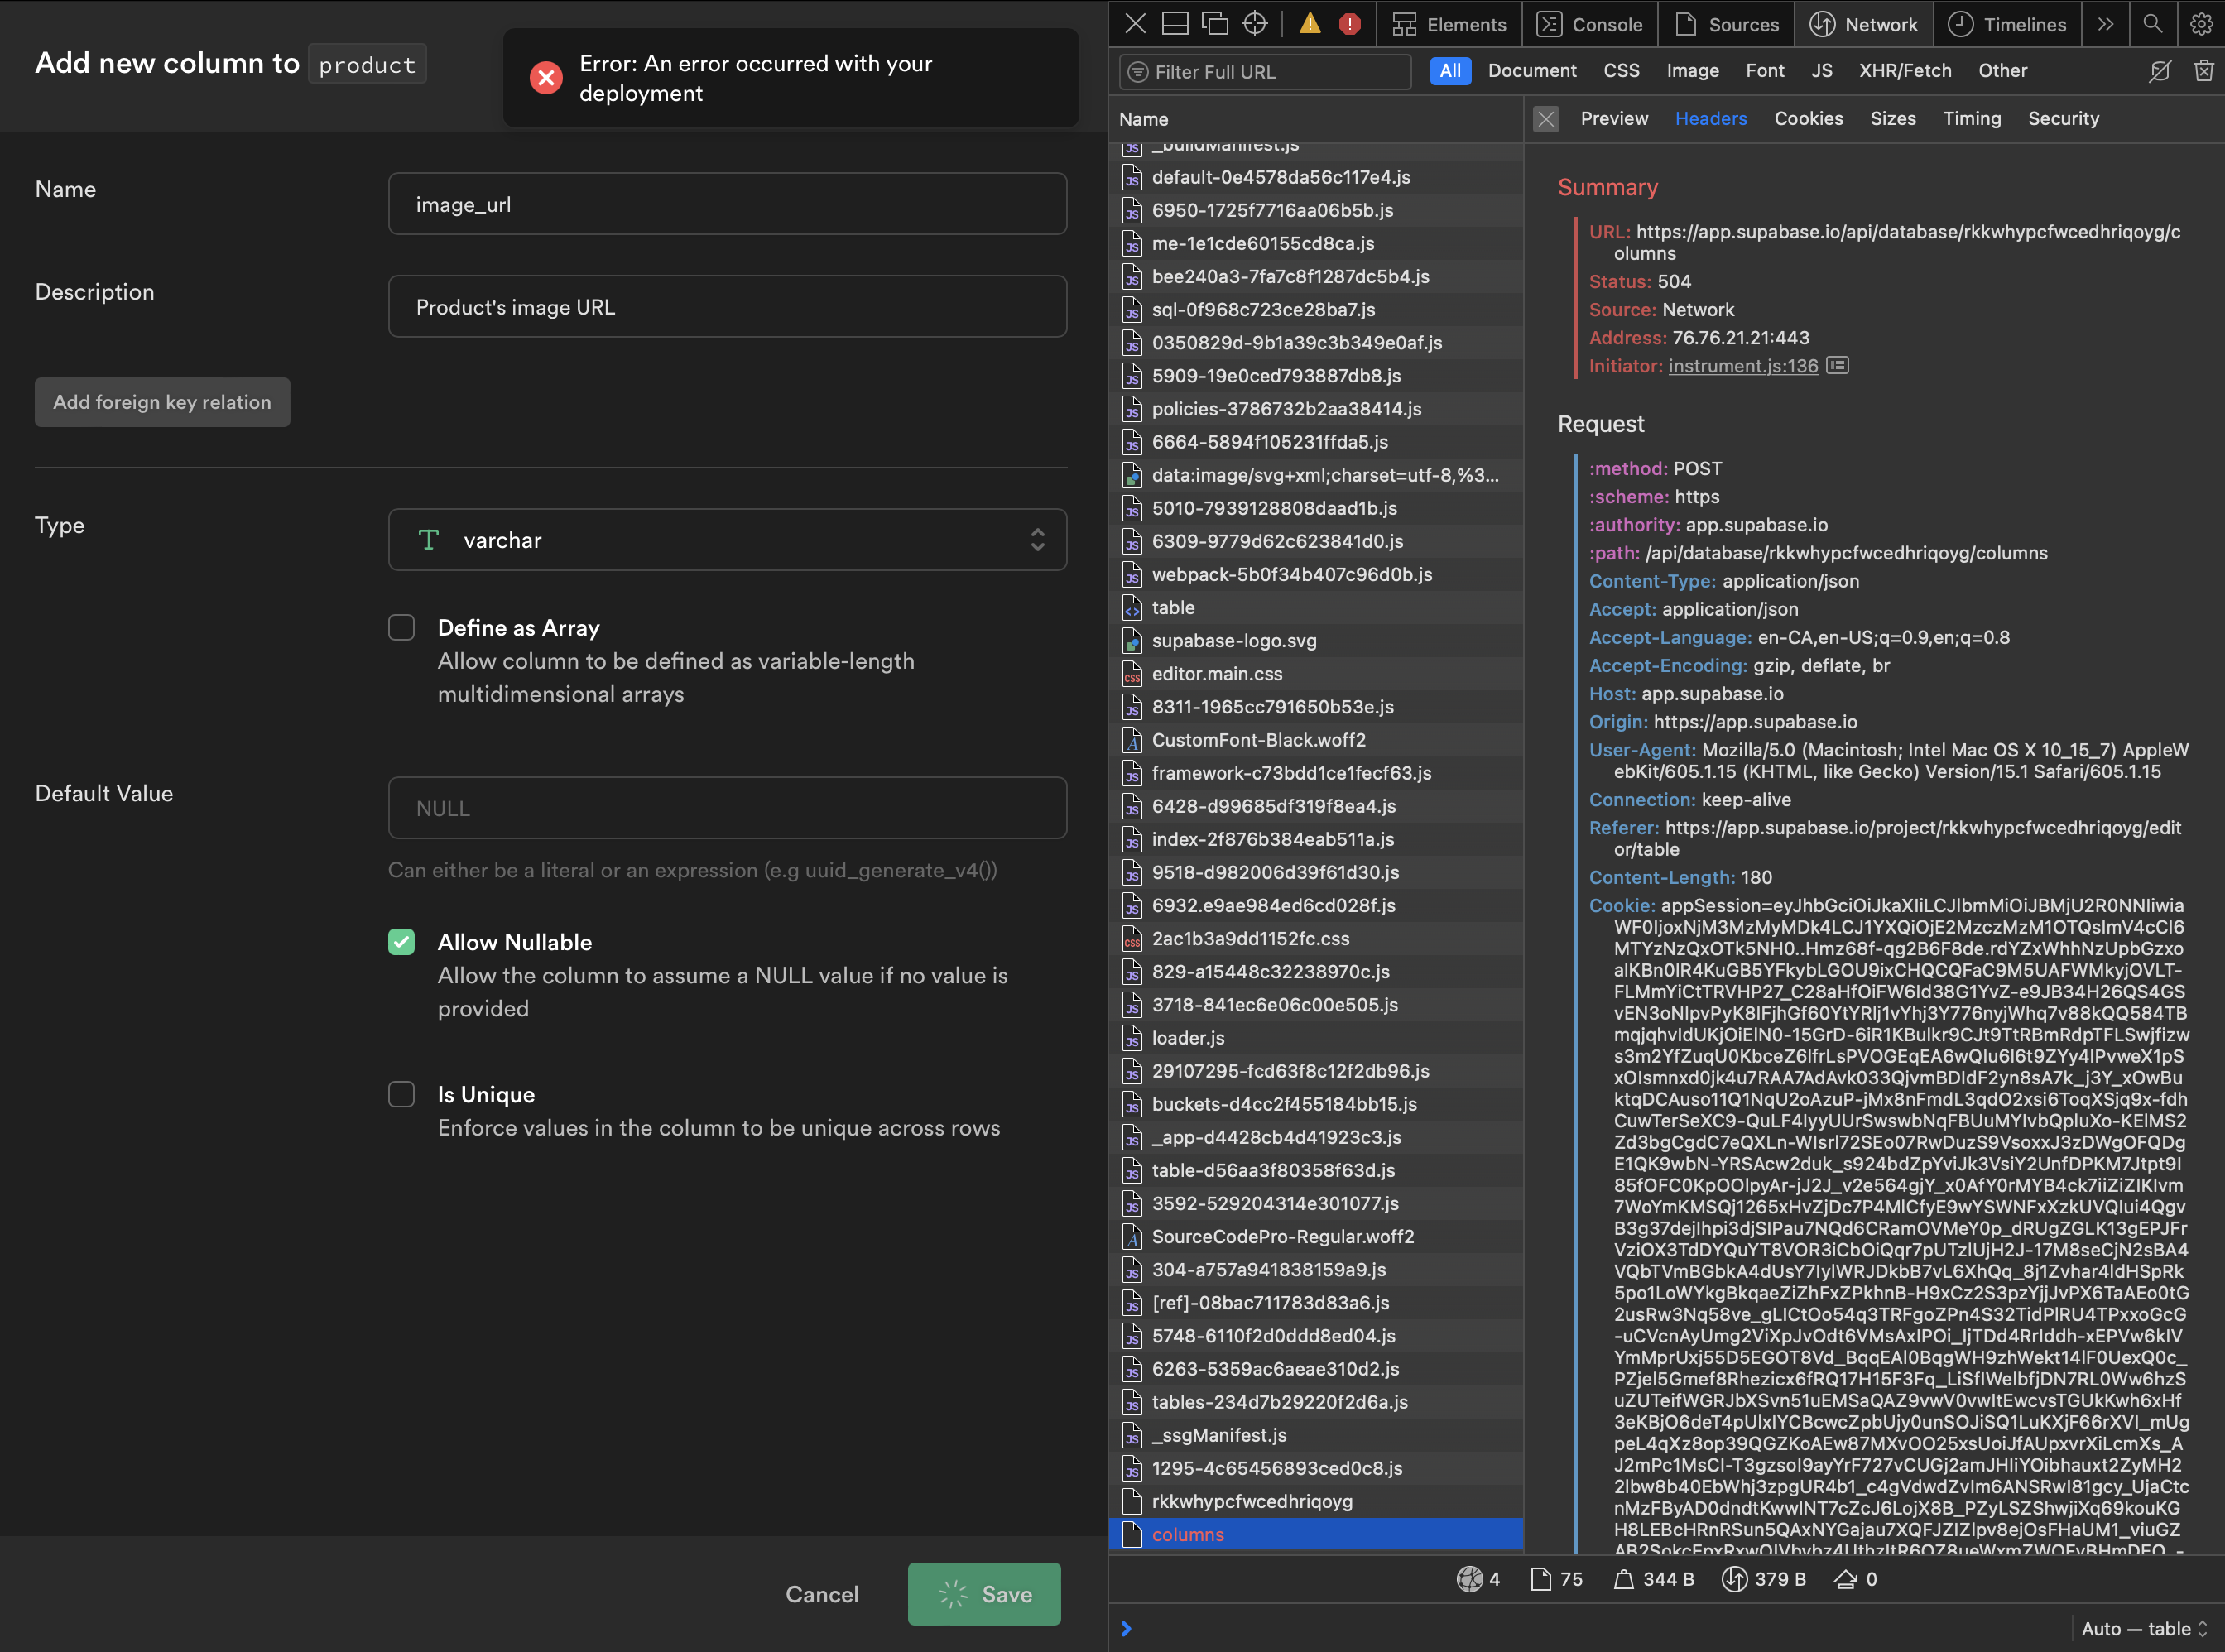The image size is (2225, 1652).
Task: Open instrument.js:136 initiator link
Action: pyautogui.click(x=1743, y=366)
